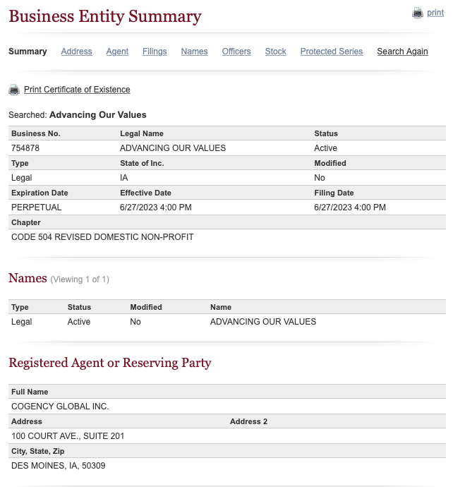The image size is (453, 487).
Task: Open the Print Certificate of Existence link
Action: (x=77, y=90)
